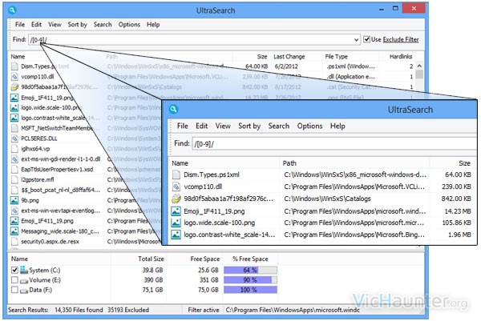Select PCL5ERES.DLL file name
The height and width of the screenshot is (321, 481).
(39, 138)
